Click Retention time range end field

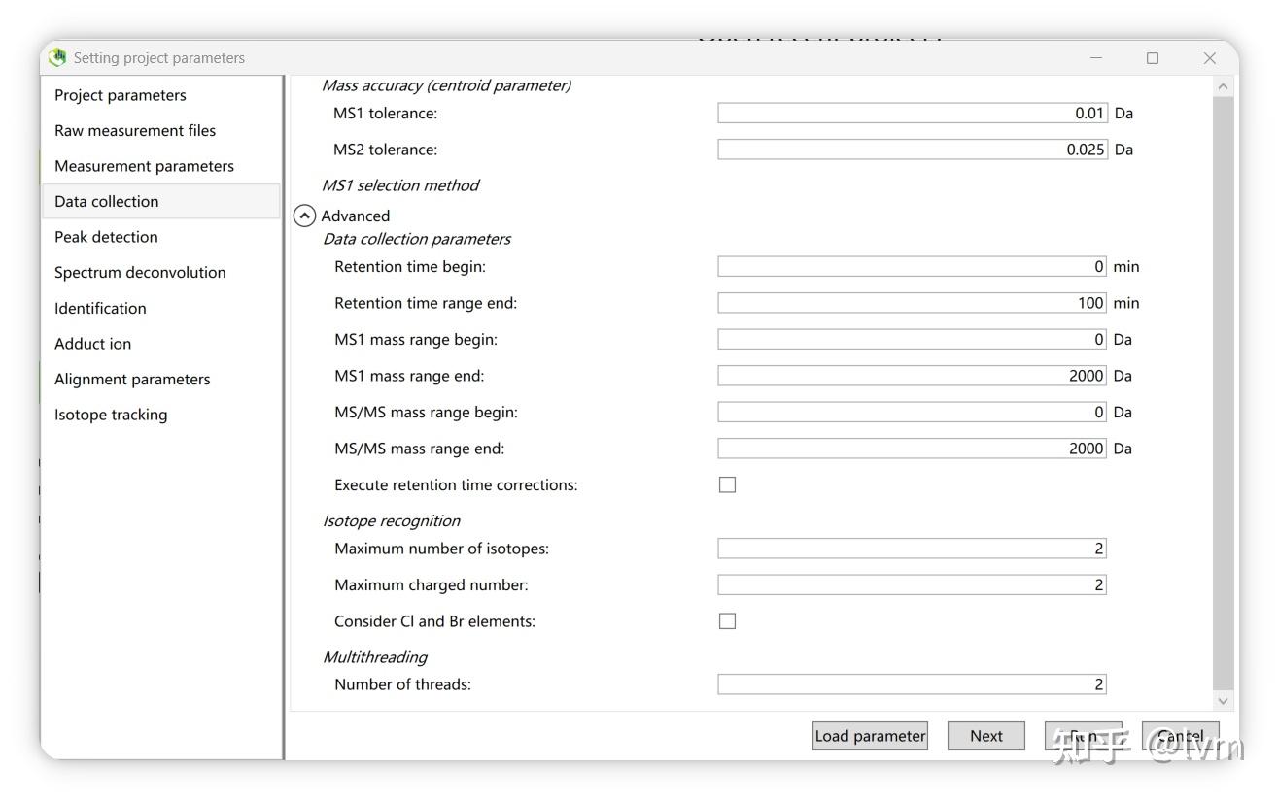coord(912,303)
